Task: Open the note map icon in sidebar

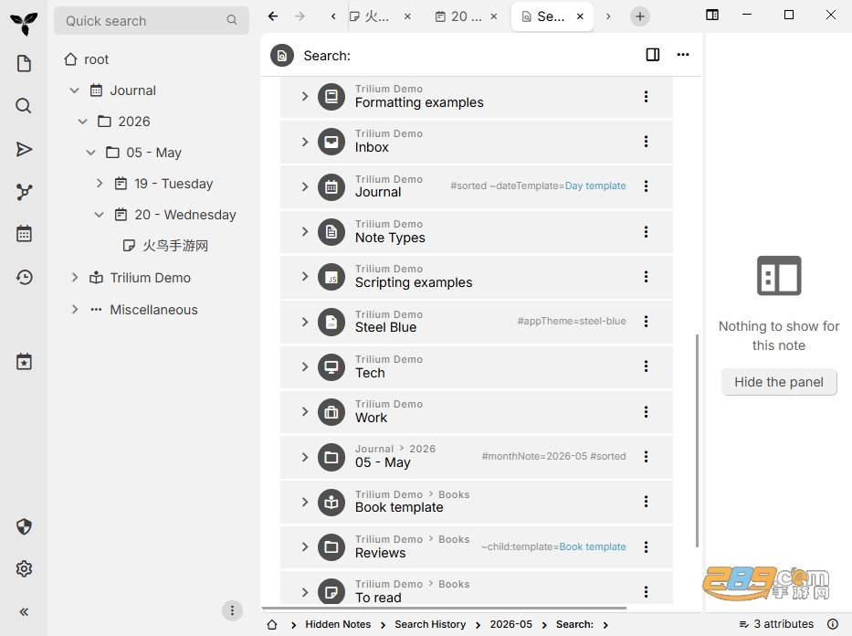Action: click(x=24, y=192)
